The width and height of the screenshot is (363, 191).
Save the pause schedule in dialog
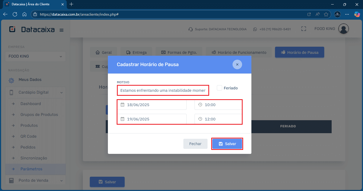click(227, 144)
